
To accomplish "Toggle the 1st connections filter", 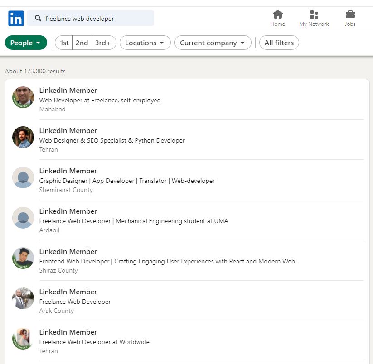I will 64,43.
